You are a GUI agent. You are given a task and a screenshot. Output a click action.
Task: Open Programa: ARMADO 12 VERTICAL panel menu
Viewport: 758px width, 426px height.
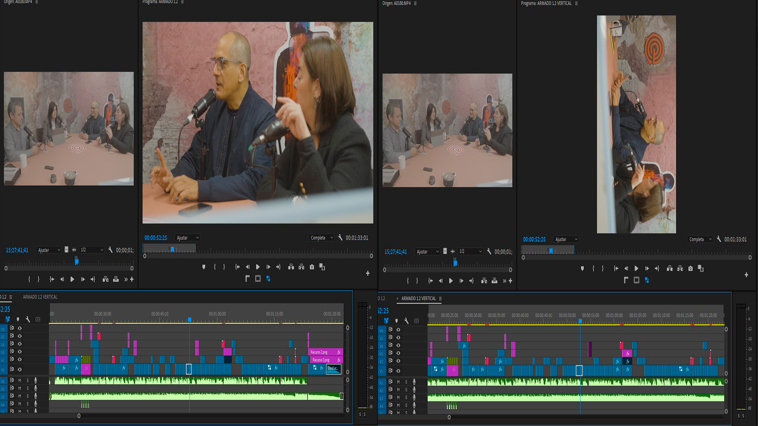pyautogui.click(x=576, y=4)
